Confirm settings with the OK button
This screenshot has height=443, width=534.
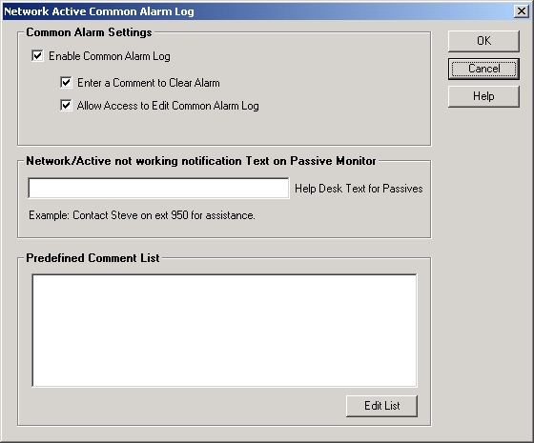pos(483,41)
